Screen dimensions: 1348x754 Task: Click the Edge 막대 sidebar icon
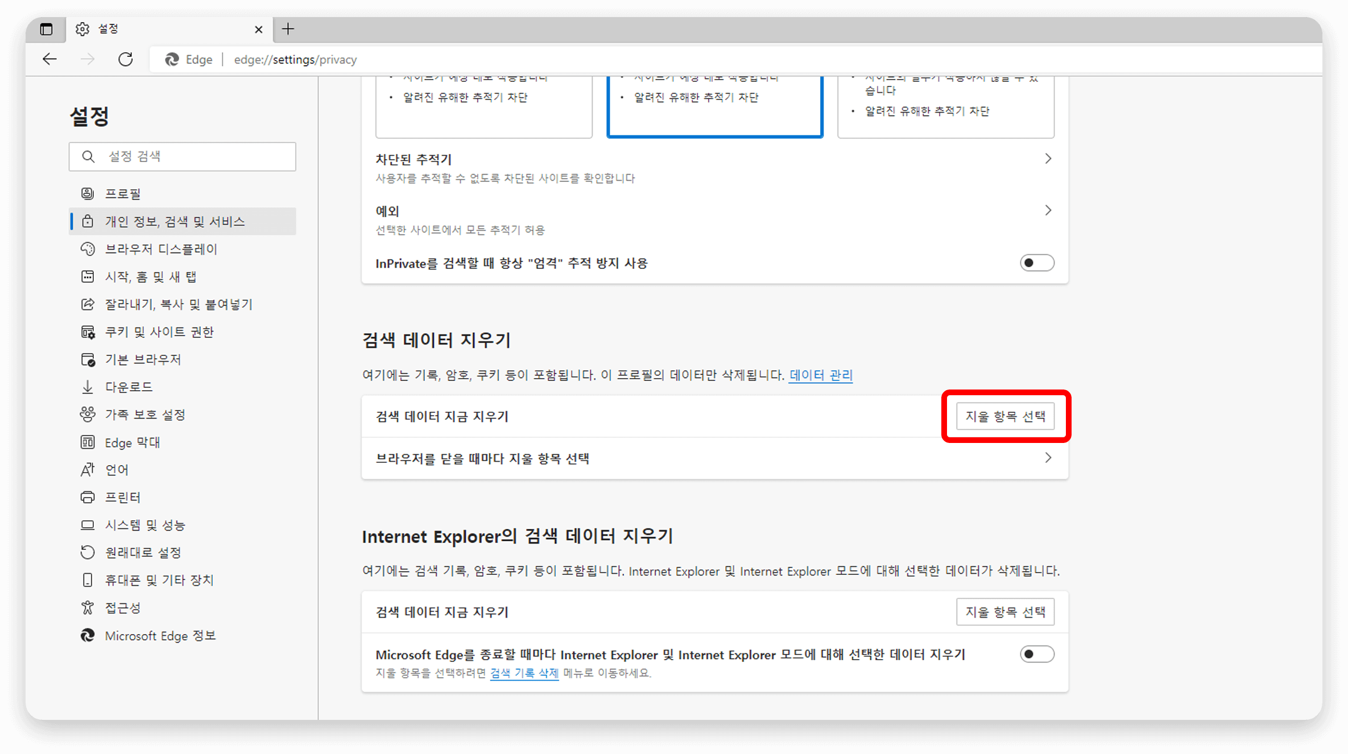(88, 442)
